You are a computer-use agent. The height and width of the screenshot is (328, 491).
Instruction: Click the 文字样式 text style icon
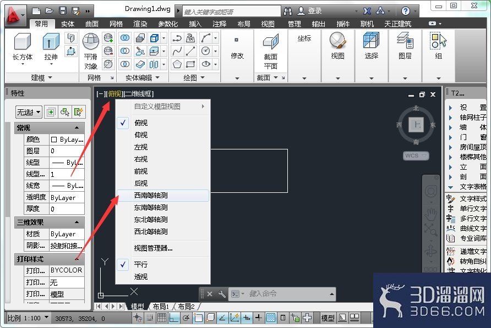[450, 198]
